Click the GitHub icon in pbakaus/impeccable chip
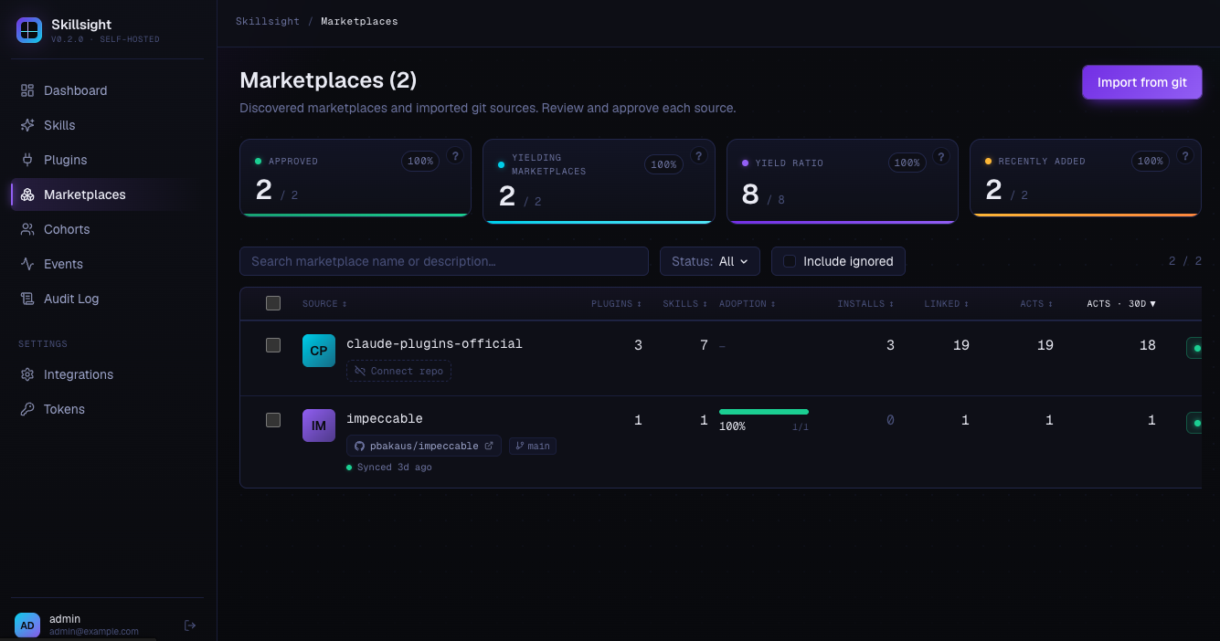The image size is (1220, 641). 360,446
